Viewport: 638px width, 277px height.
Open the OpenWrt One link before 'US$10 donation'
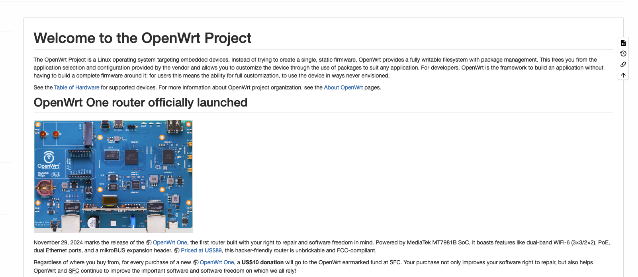[217, 262]
